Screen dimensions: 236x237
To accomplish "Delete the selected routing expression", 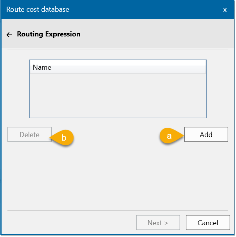I will 30,134.
